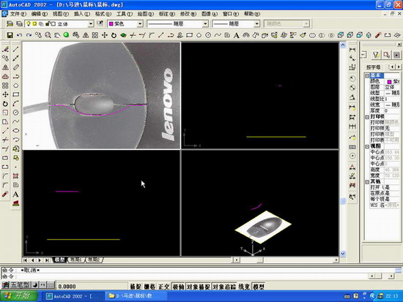Toggle 模型 (Model) button in status bar
Image resolution: width=403 pixels, height=302 pixels.
258,287
